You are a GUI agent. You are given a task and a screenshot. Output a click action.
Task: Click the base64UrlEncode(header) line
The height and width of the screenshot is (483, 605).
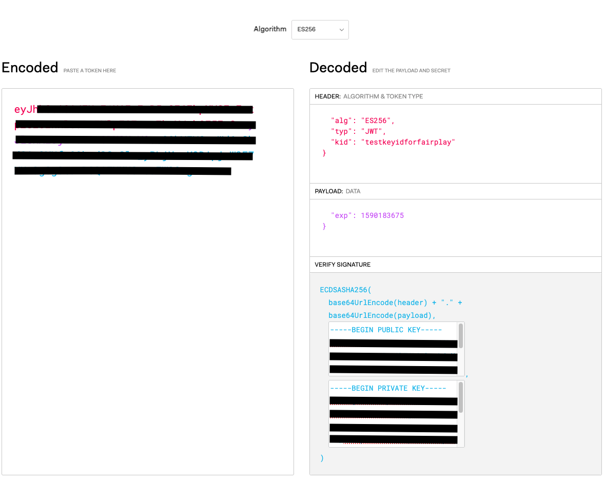point(395,303)
